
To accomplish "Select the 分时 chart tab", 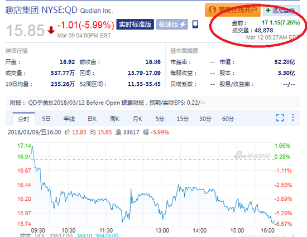I will pyautogui.click(x=23, y=119).
